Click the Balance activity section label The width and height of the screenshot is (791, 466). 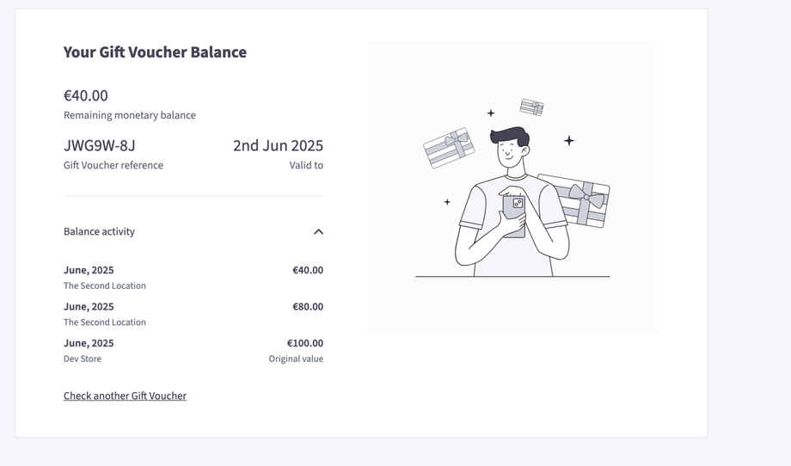(x=99, y=231)
